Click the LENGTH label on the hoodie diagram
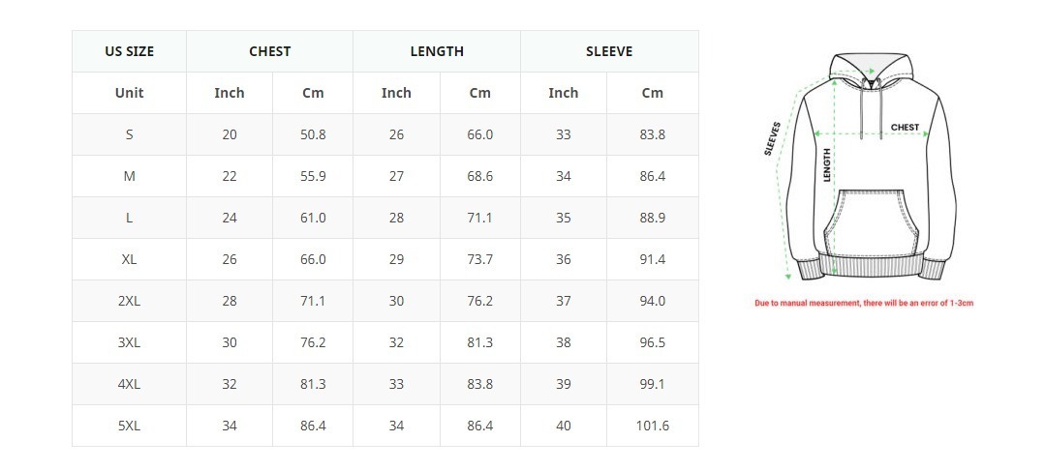Screen dimensions: 1045x471 (x=827, y=165)
